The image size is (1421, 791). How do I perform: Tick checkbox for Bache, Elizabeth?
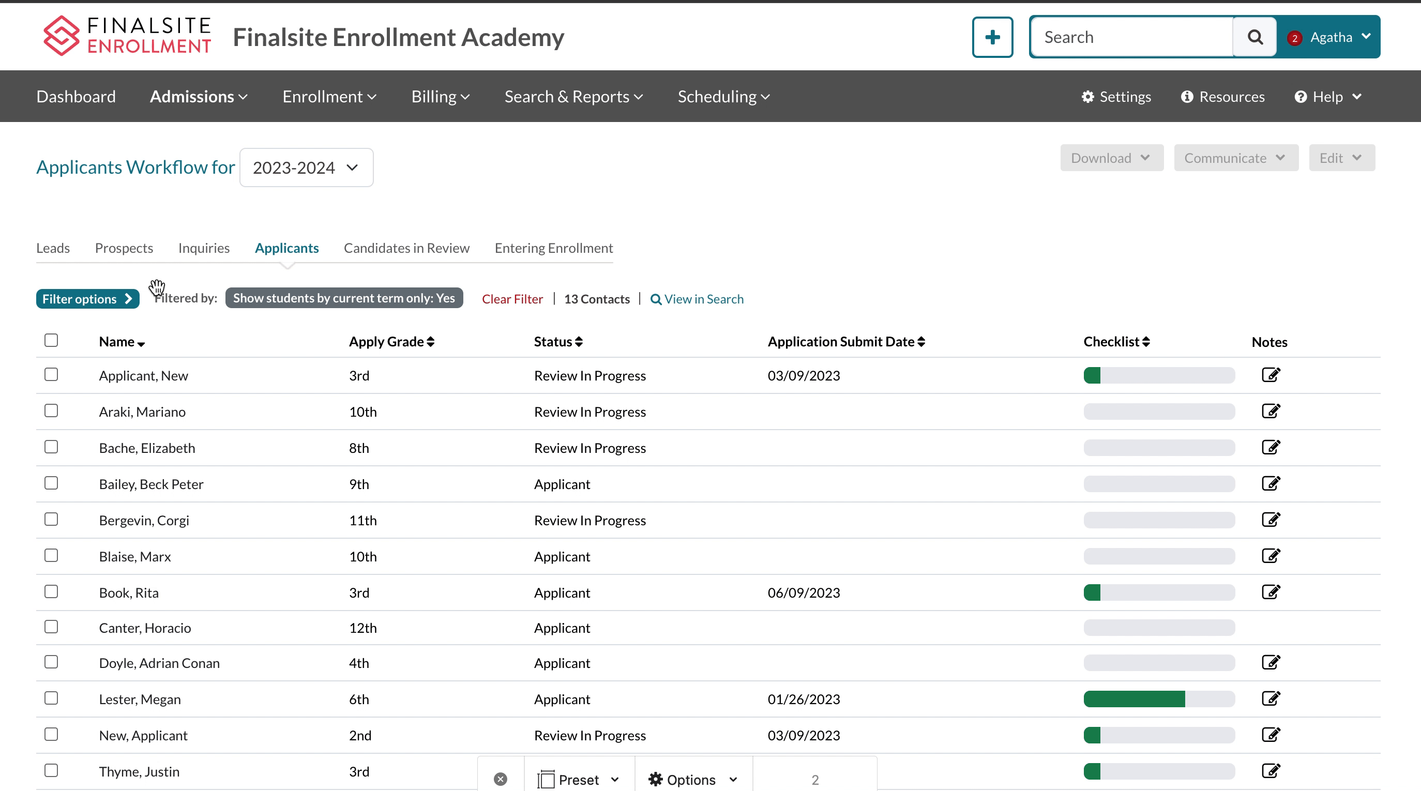click(x=51, y=447)
